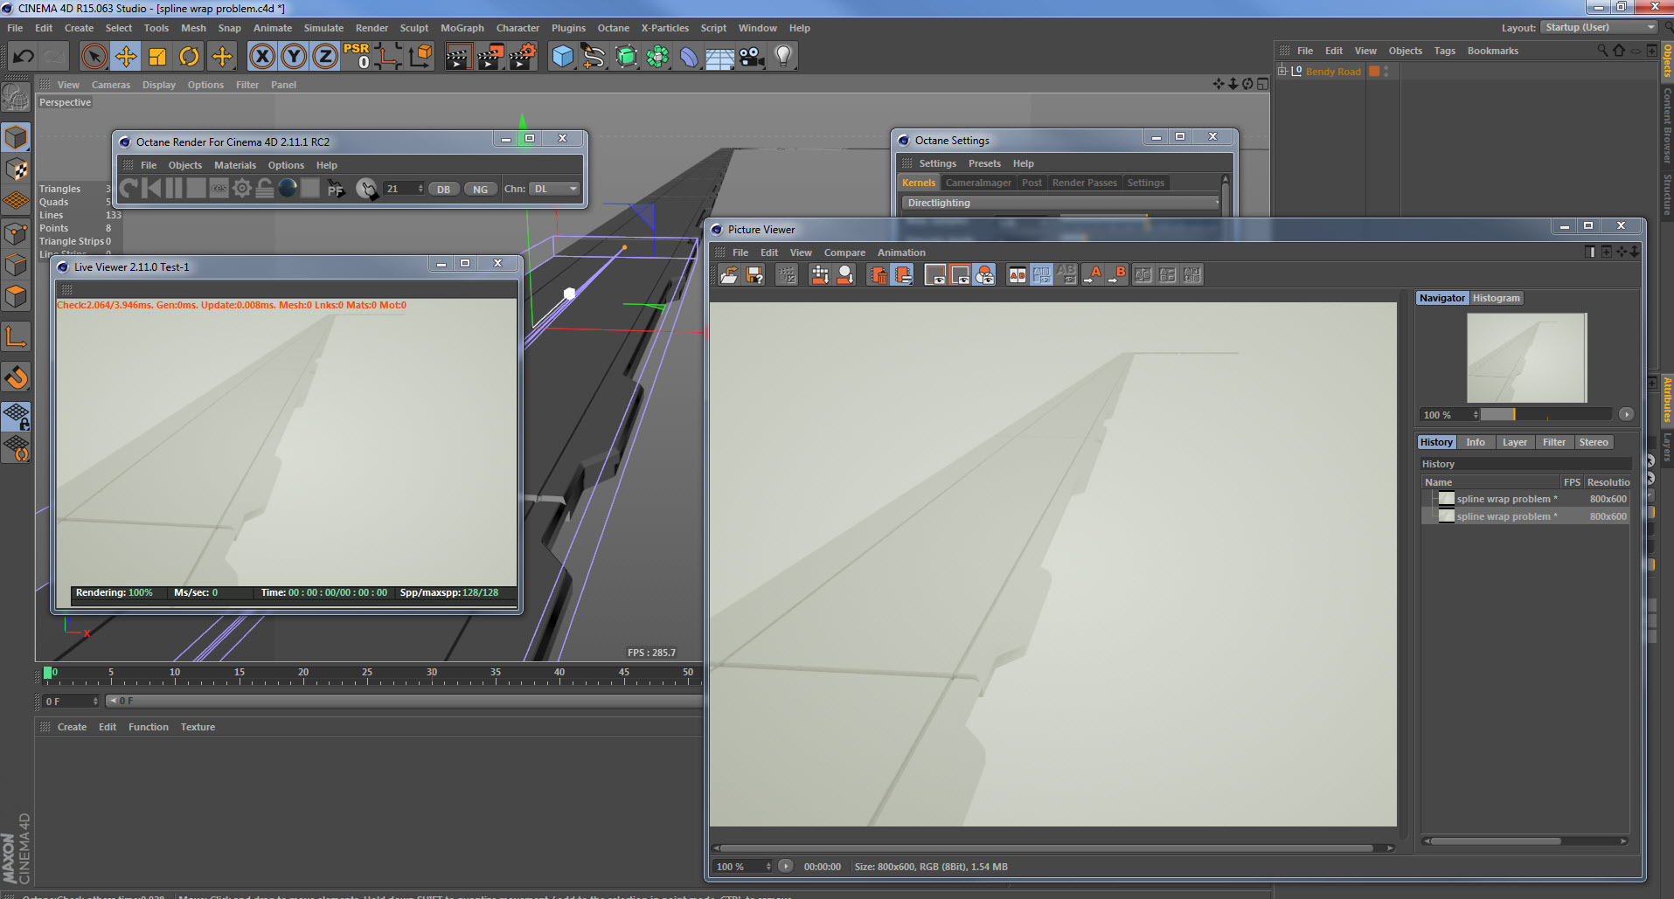
Task: Open the Layout Startup (User) dropdown
Action: (1599, 27)
